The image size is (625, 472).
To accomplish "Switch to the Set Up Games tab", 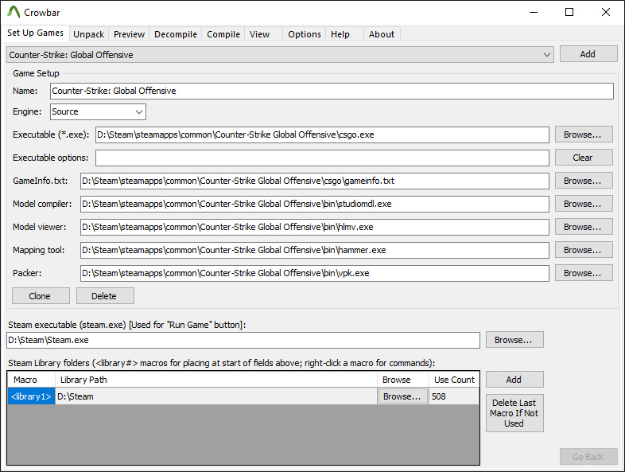I will click(35, 33).
